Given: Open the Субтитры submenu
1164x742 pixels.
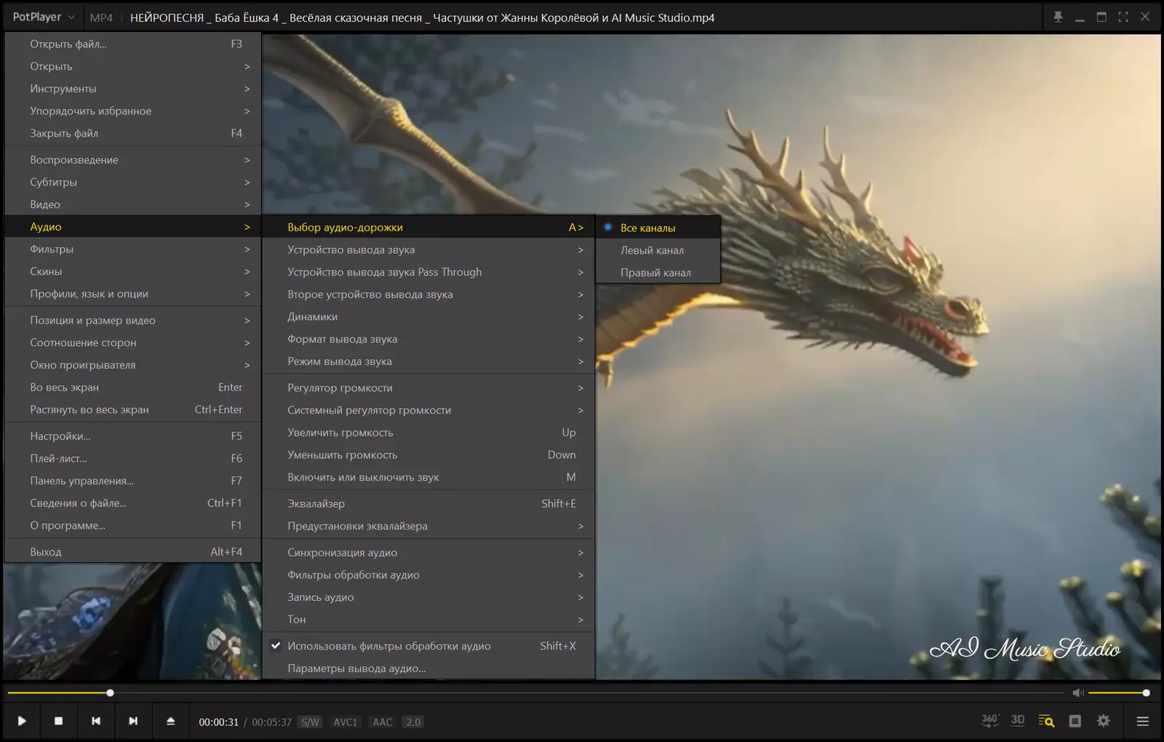Looking at the screenshot, I should (x=133, y=182).
